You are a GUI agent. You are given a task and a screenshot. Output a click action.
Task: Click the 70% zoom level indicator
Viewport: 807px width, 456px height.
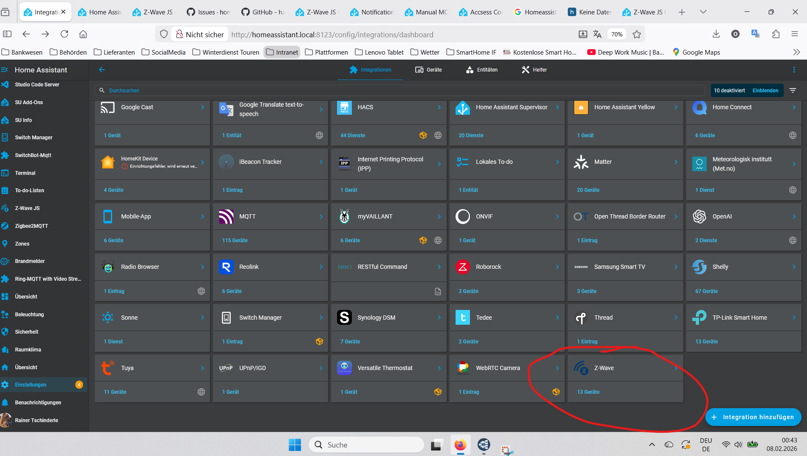click(617, 34)
